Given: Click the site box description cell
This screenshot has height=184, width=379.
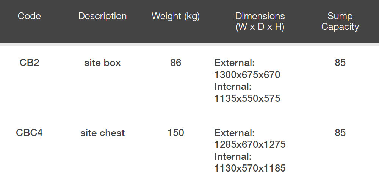Looking at the screenshot, I should tap(102, 63).
